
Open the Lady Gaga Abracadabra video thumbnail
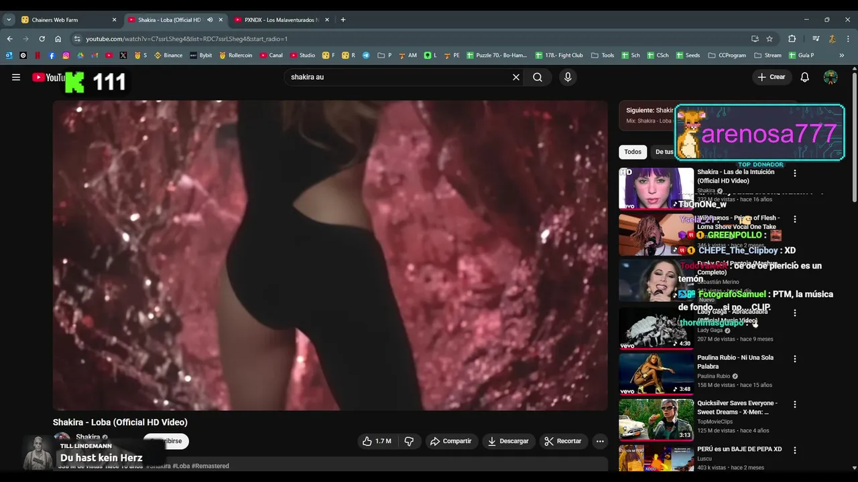656,328
